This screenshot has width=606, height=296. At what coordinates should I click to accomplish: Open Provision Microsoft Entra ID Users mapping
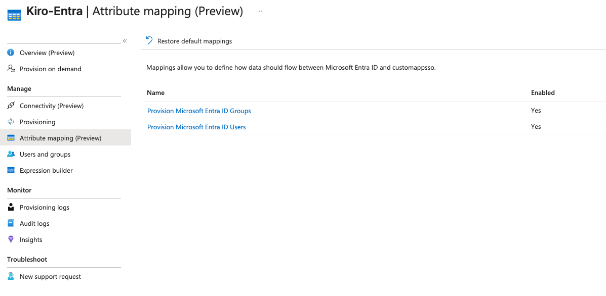(196, 127)
